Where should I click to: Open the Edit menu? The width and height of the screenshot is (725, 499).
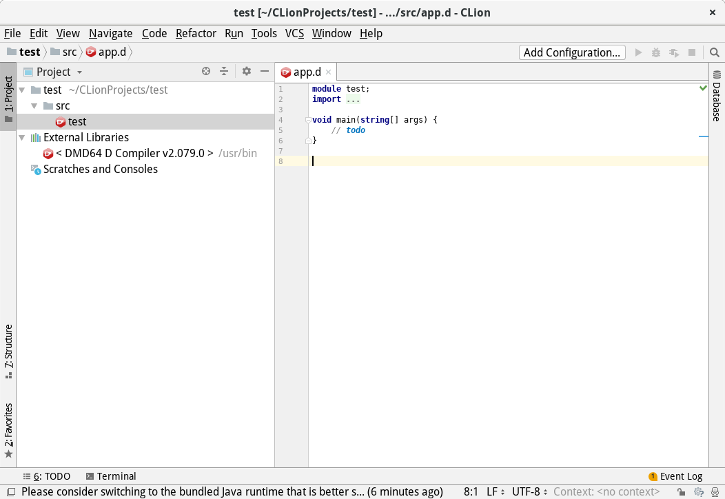pyautogui.click(x=39, y=33)
